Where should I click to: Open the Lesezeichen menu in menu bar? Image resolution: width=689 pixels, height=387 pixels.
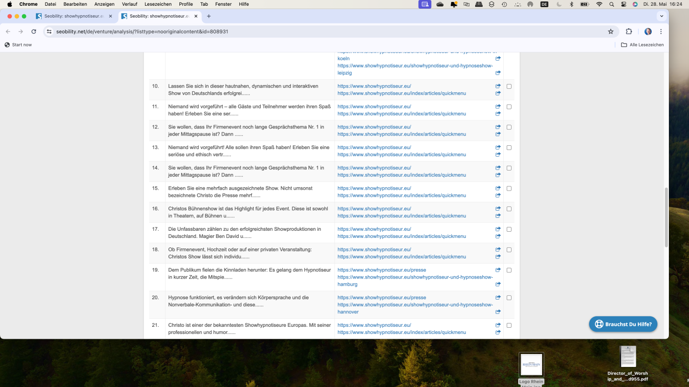[x=158, y=4]
